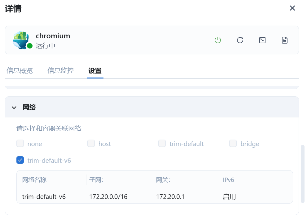Collapse the 网络 section chevron

click(14, 107)
